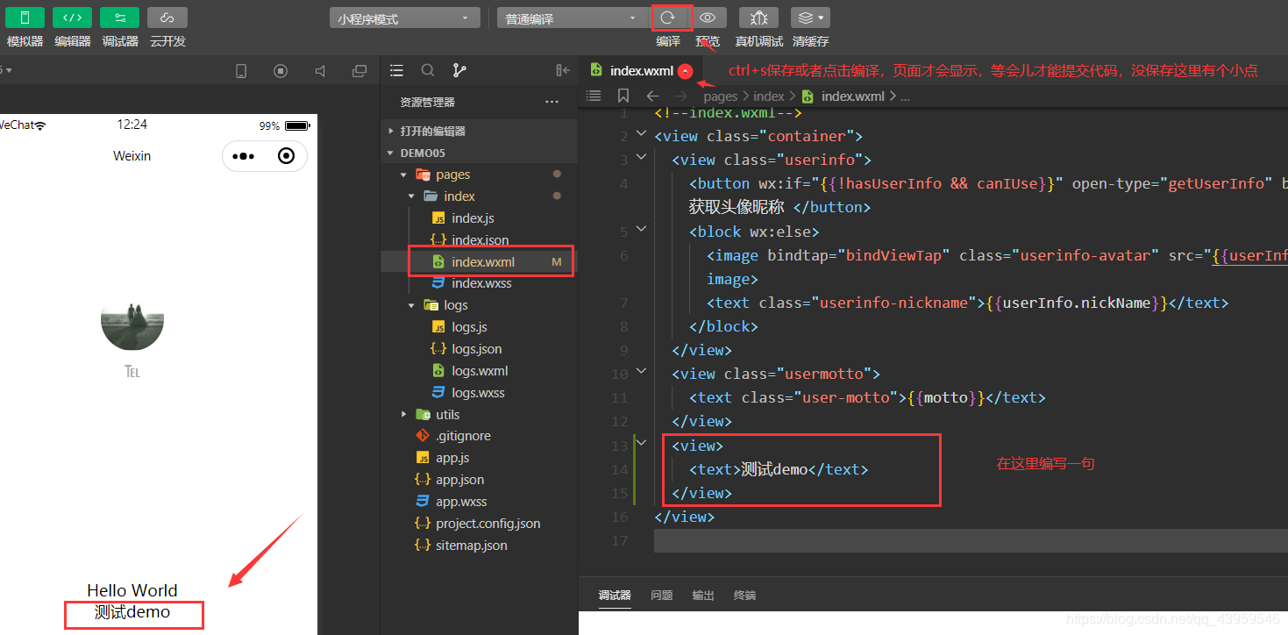The image size is (1288, 635).
Task: Expand the utils folder
Action: click(479, 415)
